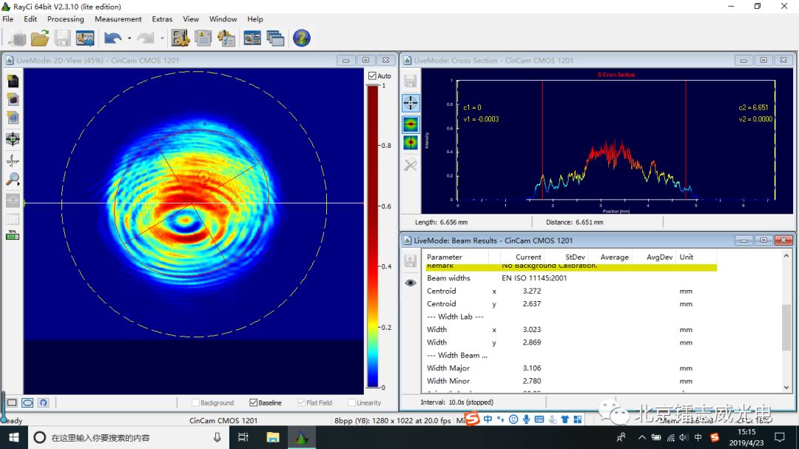Click the report document warning icon
799x449 pixels.
(203, 38)
